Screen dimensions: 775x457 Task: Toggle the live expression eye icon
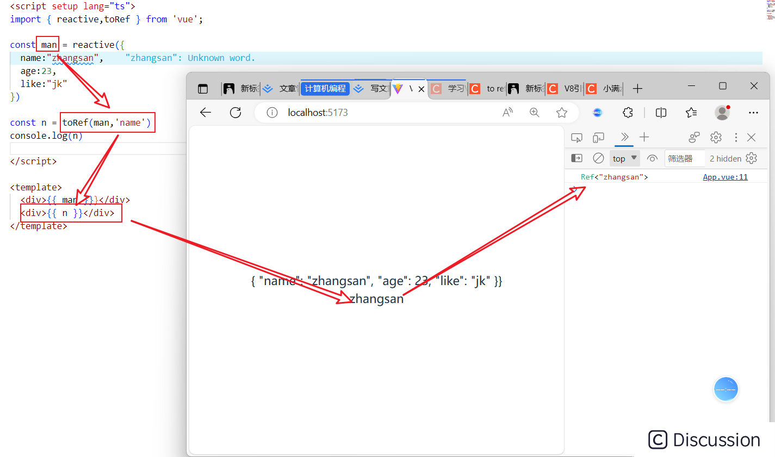click(x=652, y=158)
